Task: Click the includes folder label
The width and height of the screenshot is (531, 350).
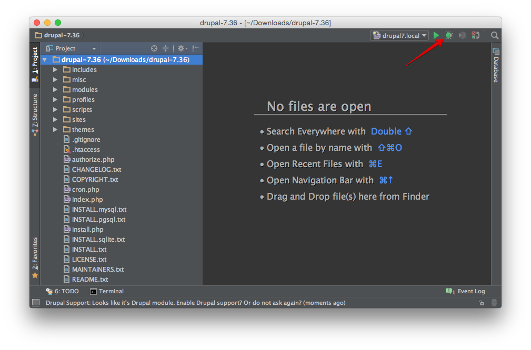Action: [84, 70]
